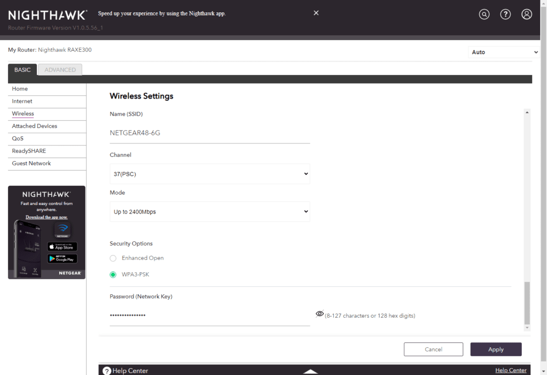Click the settings panel vertical scrollbar thumb
Screen dimensions: 547x375
click(527, 302)
